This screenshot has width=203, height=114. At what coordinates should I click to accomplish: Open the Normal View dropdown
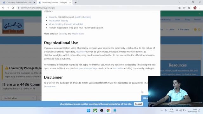[x=19, y=98]
